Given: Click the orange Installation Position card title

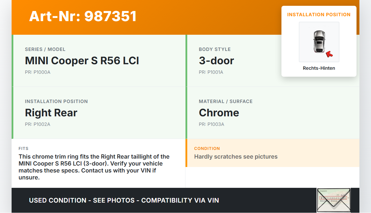Looking at the screenshot, I should (319, 14).
